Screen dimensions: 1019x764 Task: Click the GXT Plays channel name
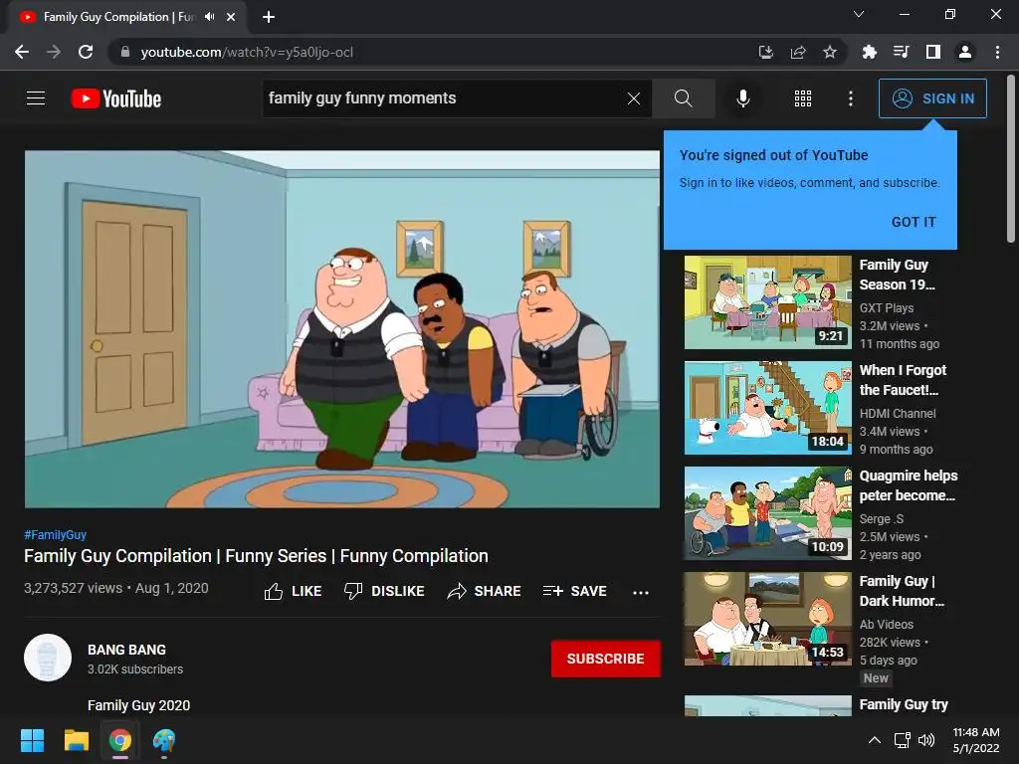coord(887,308)
